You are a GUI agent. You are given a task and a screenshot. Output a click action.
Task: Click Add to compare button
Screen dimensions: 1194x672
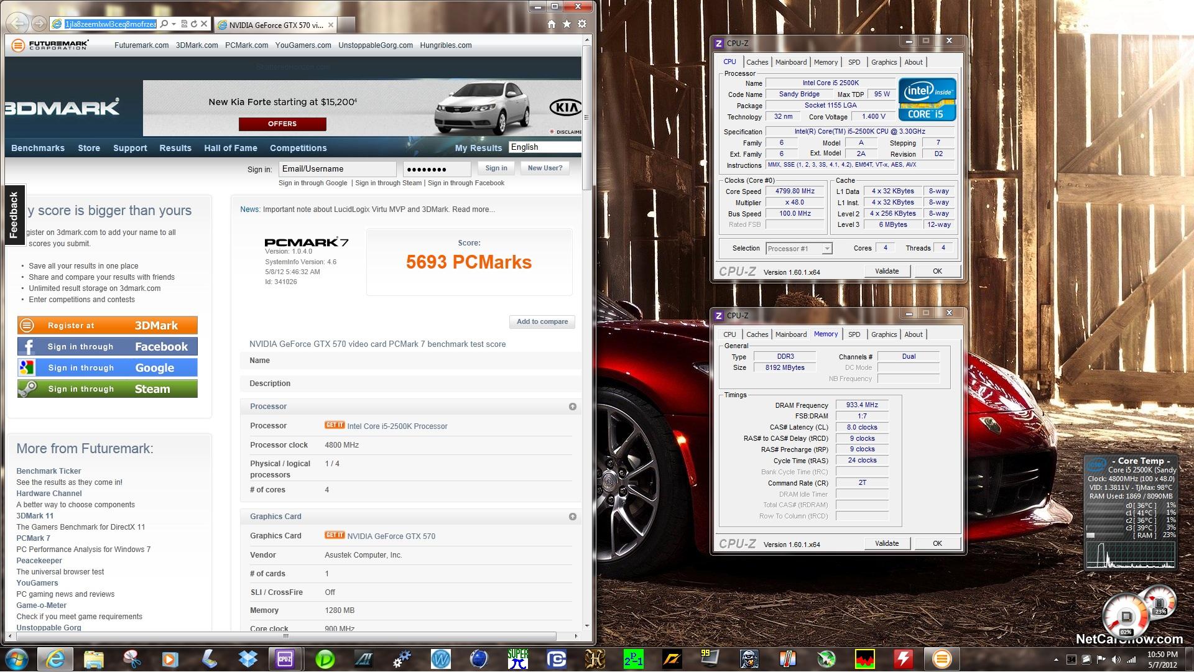coord(542,322)
